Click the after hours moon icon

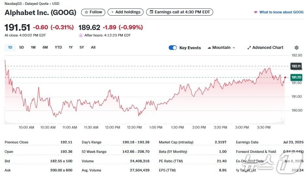81,35
